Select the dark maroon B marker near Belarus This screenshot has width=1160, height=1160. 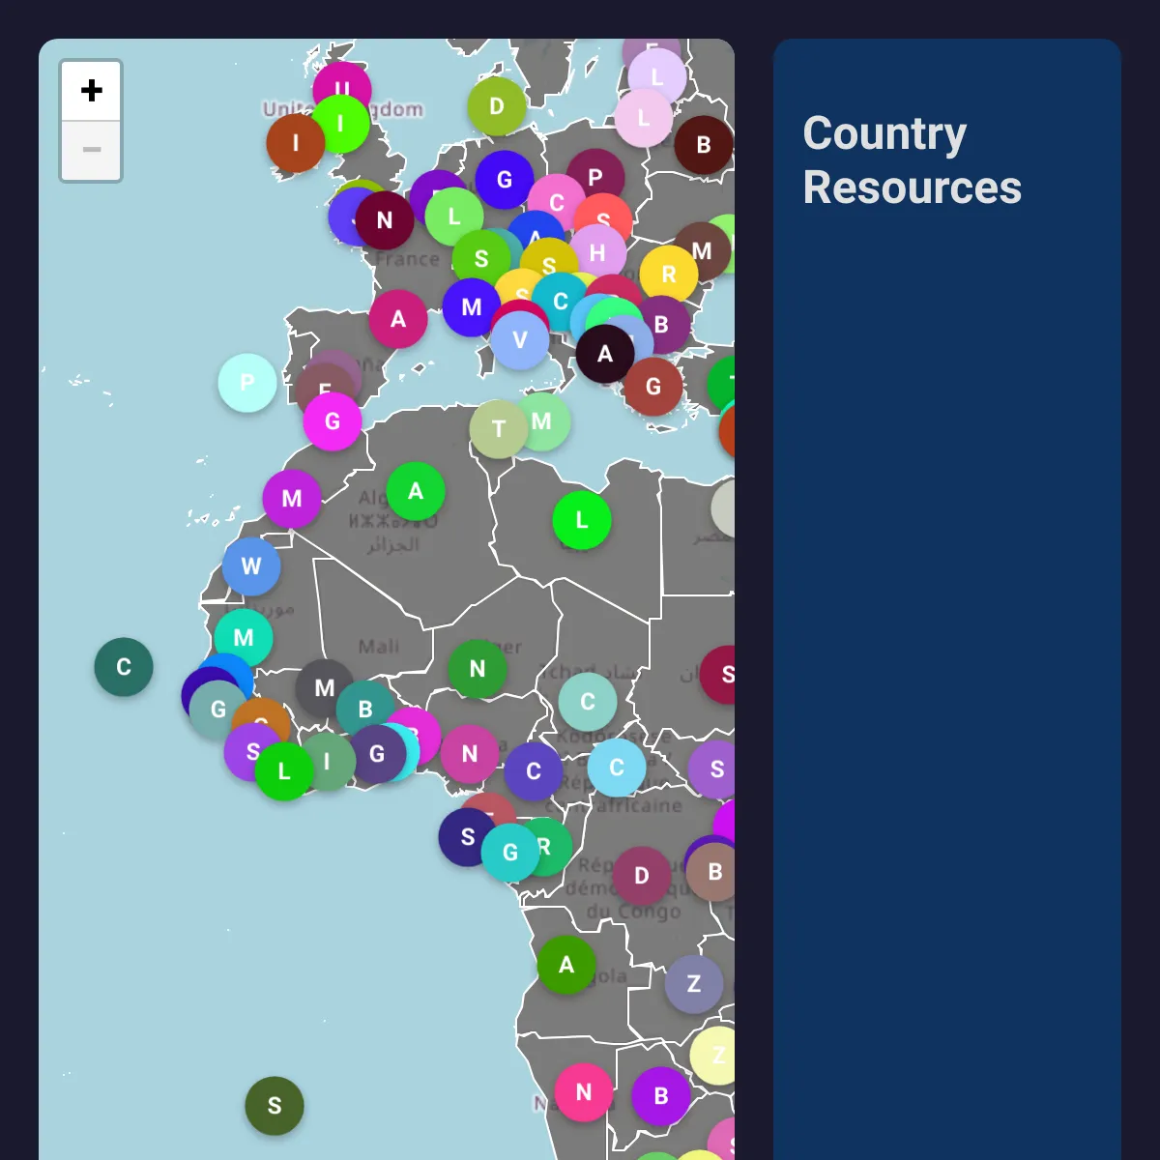(x=704, y=145)
